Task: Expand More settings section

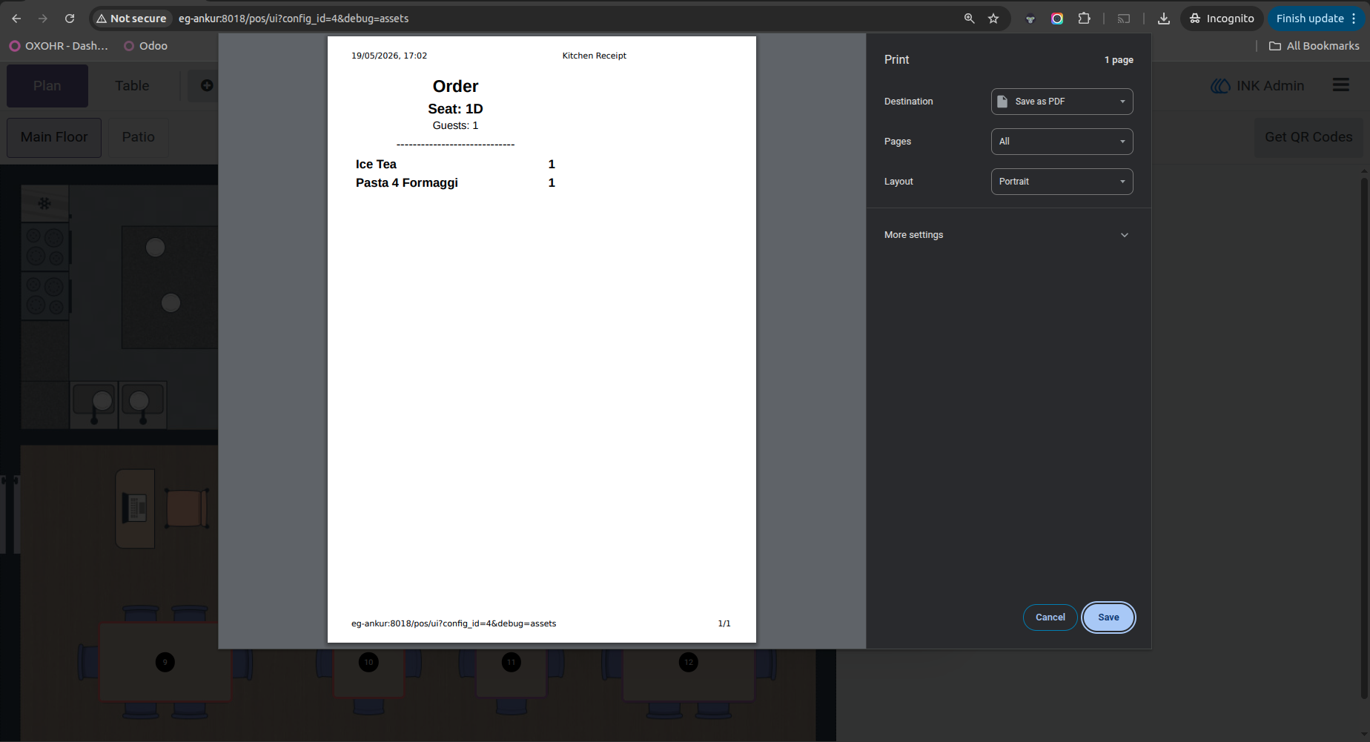Action: coord(1007,235)
